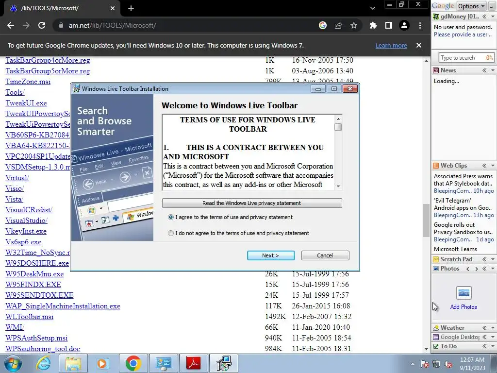Viewport: 497px width, 373px height.
Task: Launch Internet Explorer from taskbar
Action: tap(43, 363)
